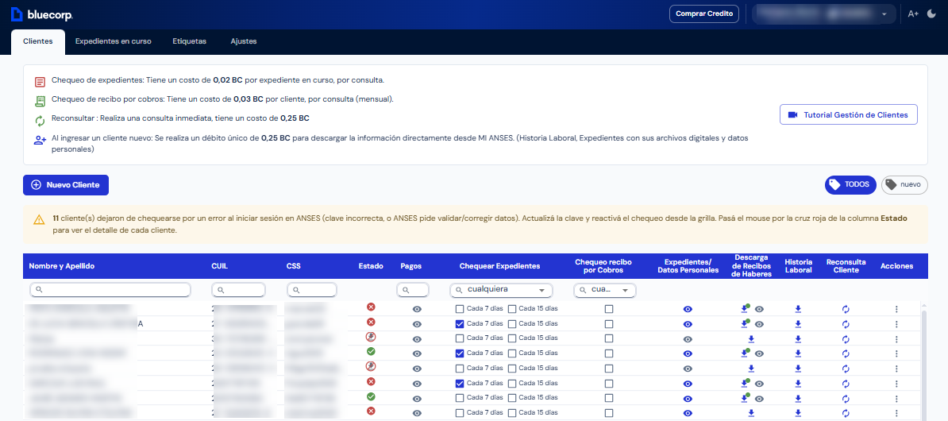View recibos eye icon in second row
The width and height of the screenshot is (948, 421).
point(759,324)
